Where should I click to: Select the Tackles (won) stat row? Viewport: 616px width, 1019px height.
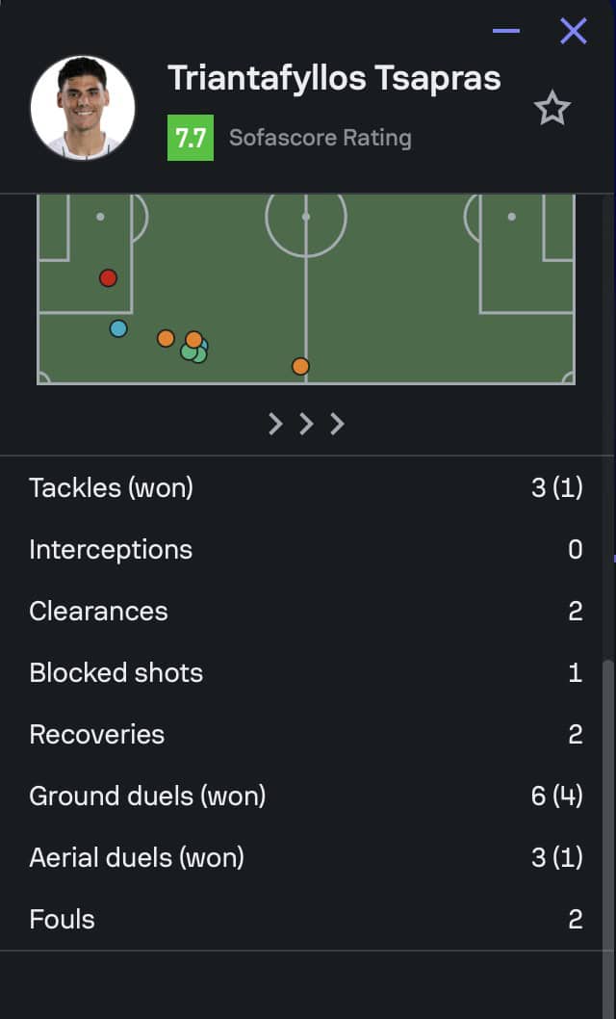click(306, 487)
